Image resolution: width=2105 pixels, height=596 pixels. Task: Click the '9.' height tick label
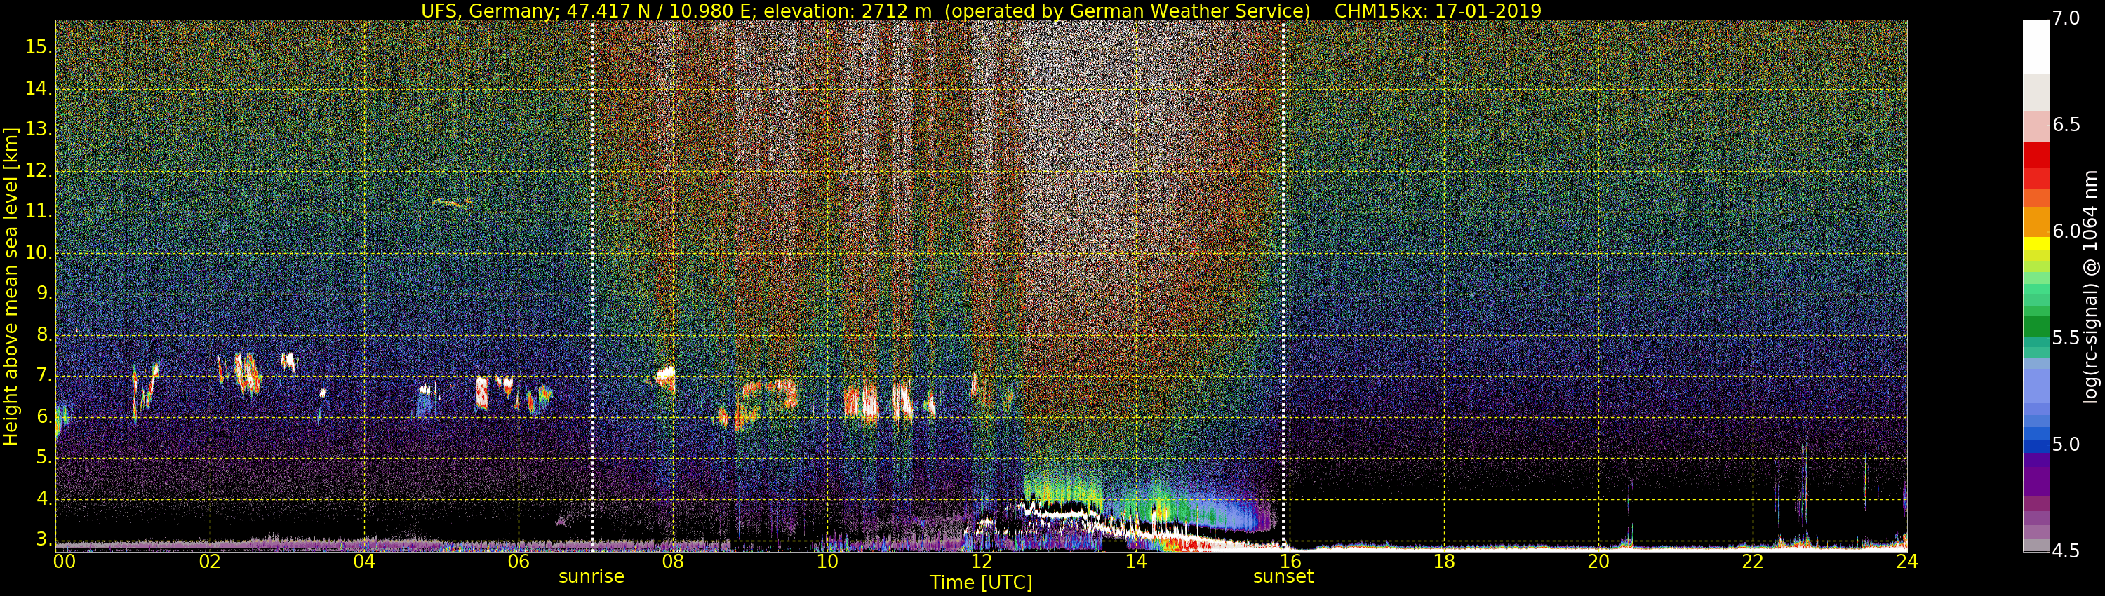(x=44, y=294)
